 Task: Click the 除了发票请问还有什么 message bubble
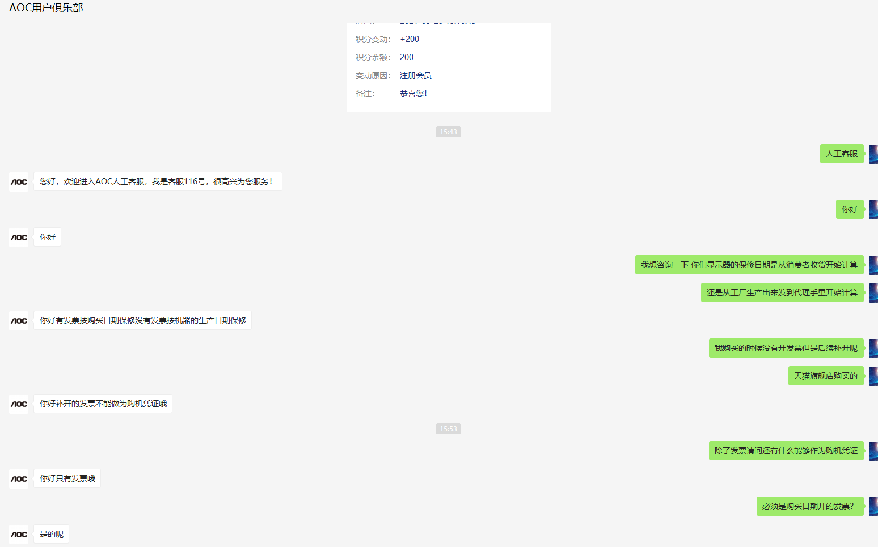[786, 451]
